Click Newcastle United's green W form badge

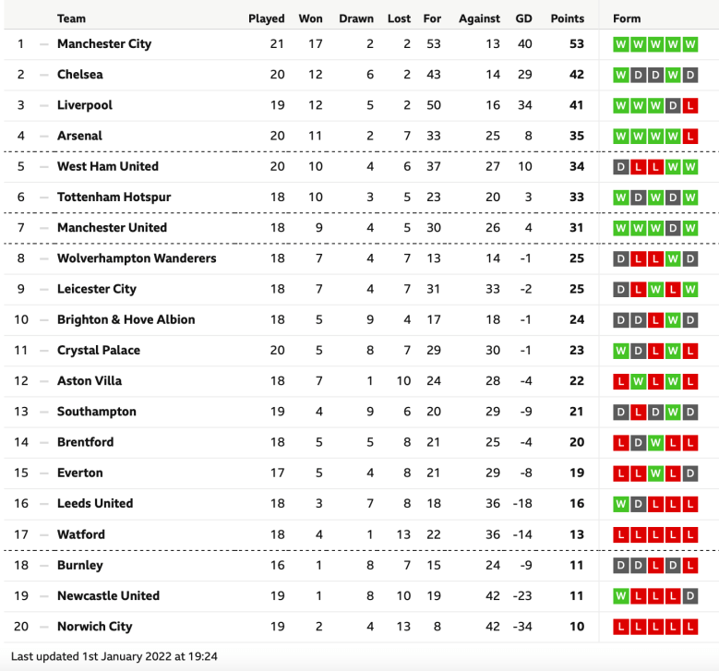click(621, 595)
